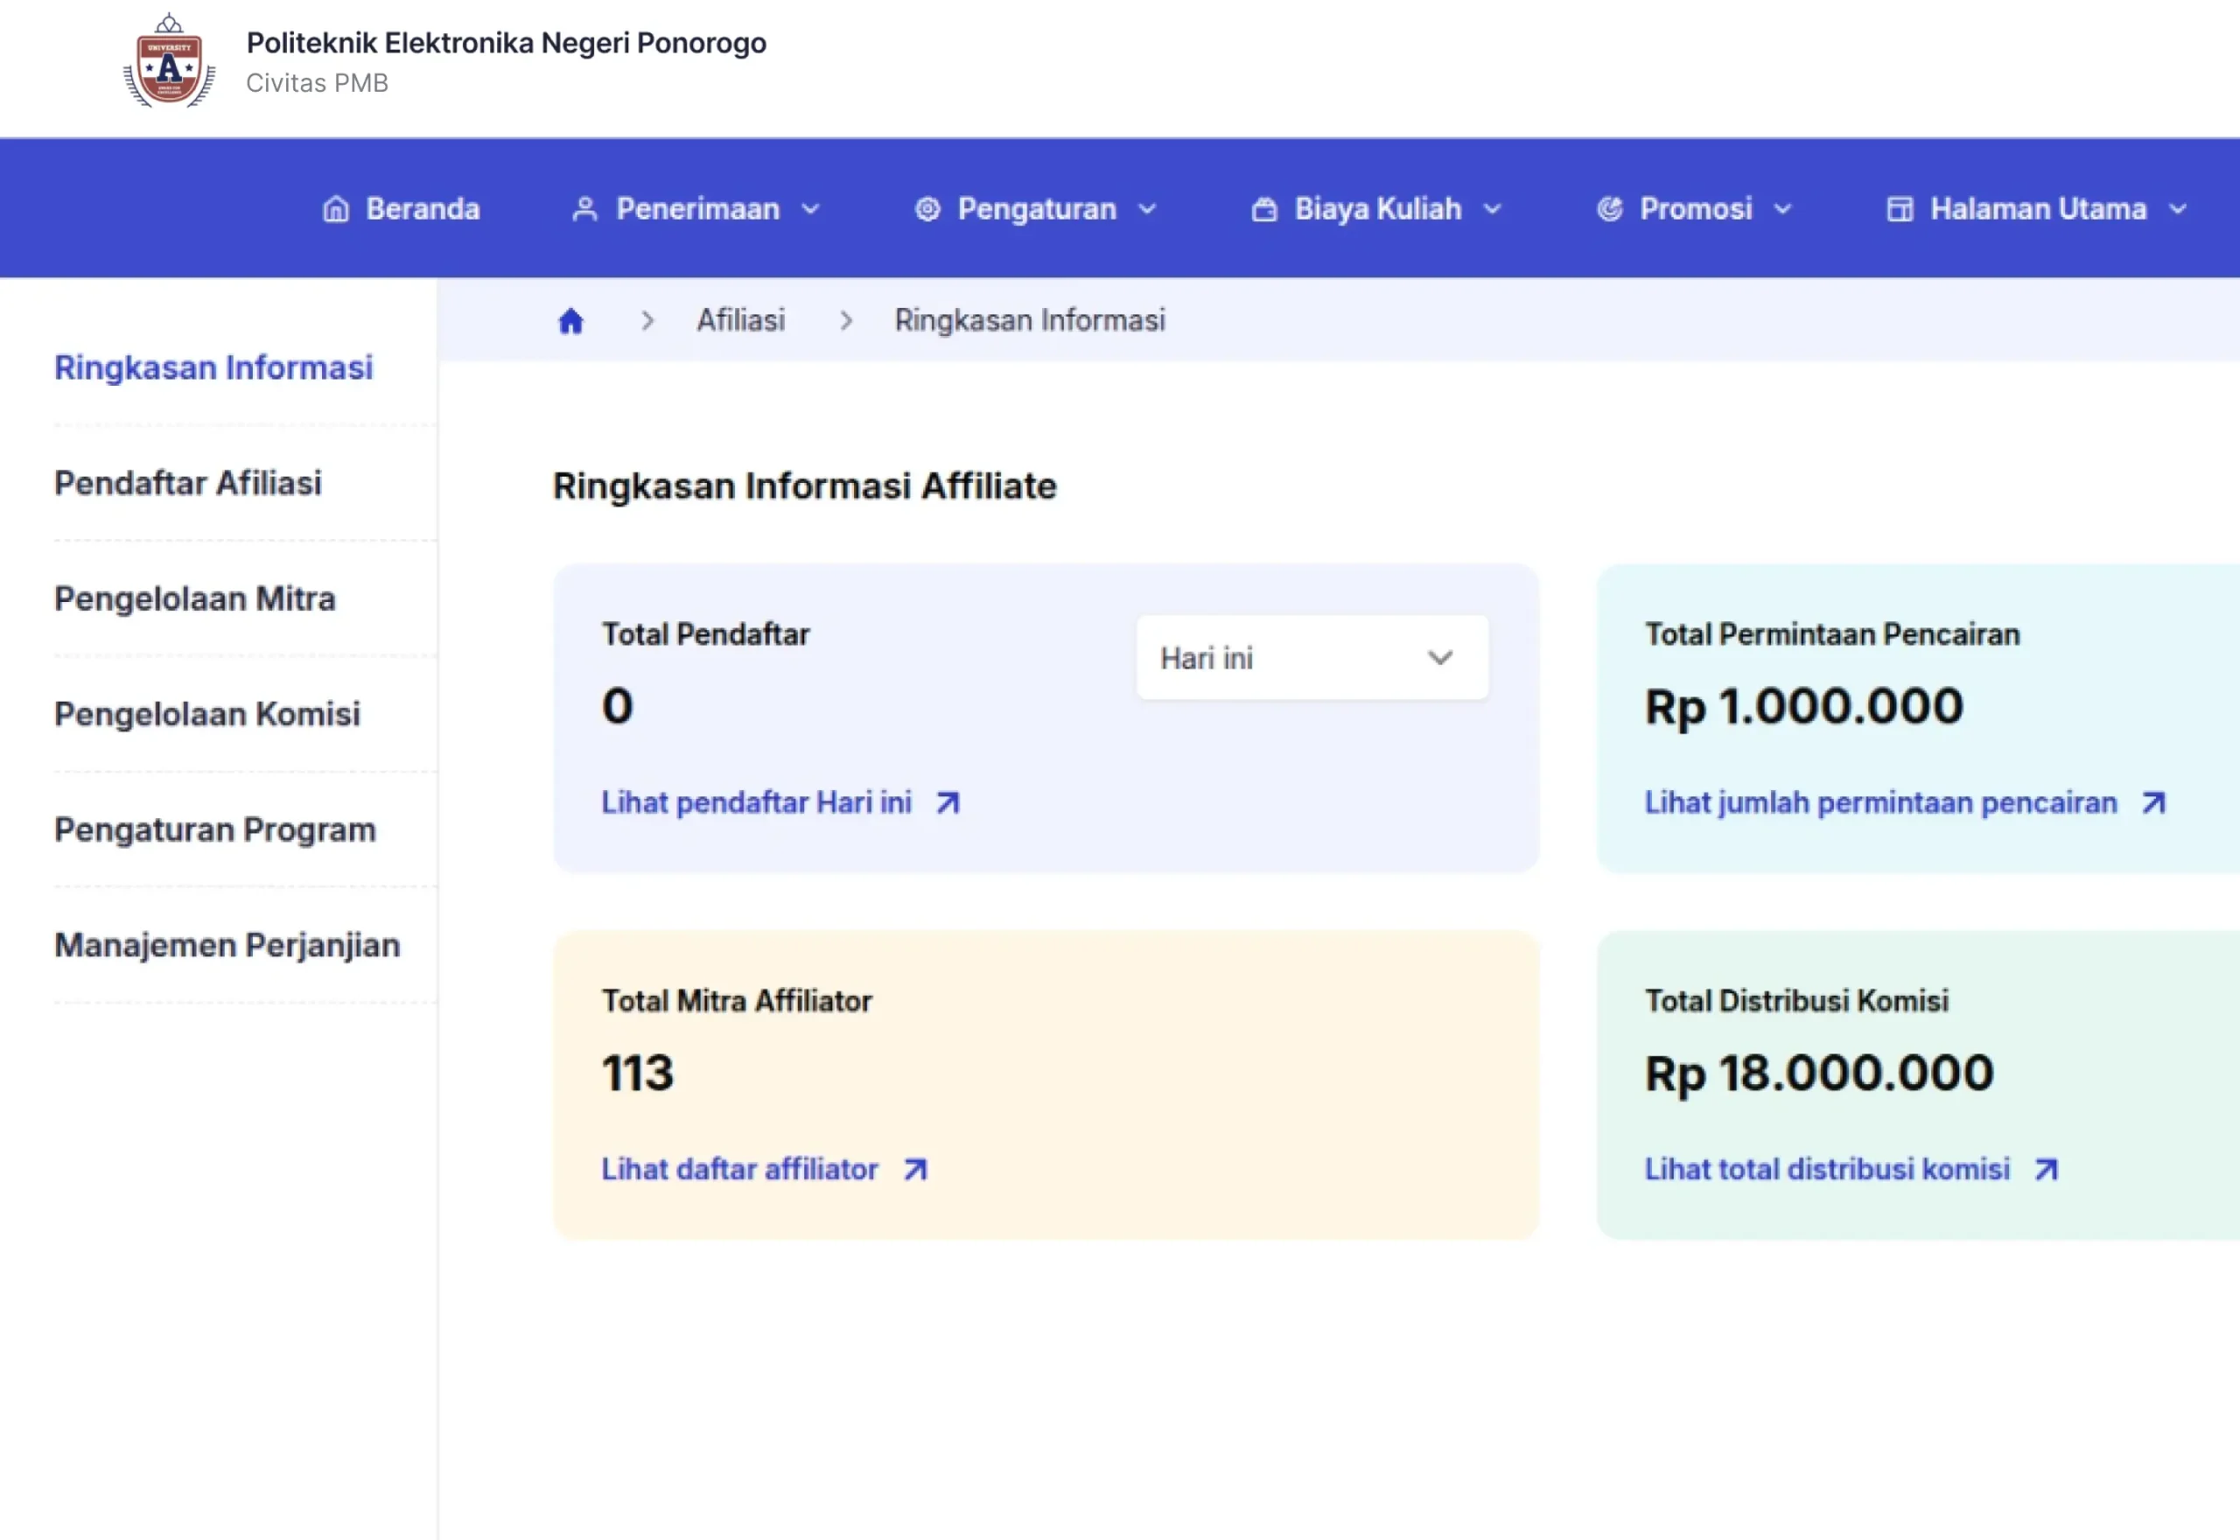Expand the Pengaturan menu chevron
This screenshot has width=2240, height=1540.
click(x=1147, y=209)
